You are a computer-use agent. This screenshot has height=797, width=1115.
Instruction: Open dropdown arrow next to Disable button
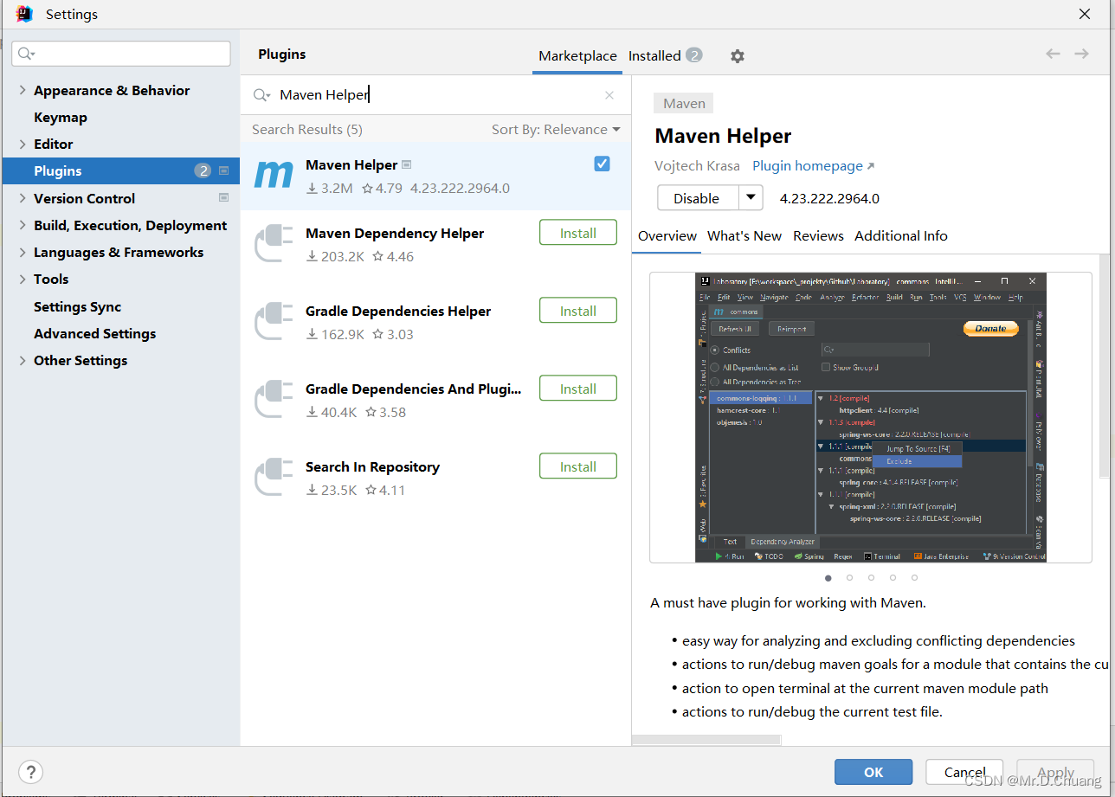[x=751, y=197]
